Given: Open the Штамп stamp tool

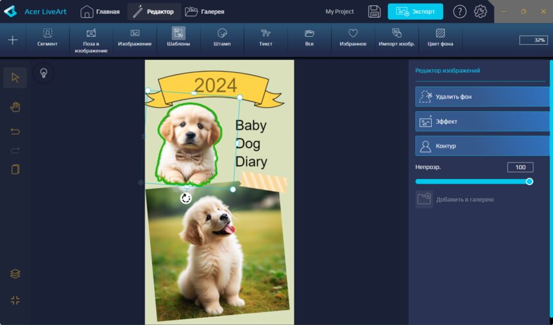Looking at the screenshot, I should coord(222,37).
